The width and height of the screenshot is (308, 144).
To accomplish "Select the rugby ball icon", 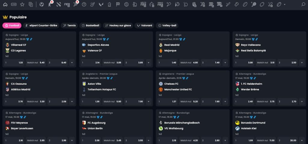I will tap(245, 4).
